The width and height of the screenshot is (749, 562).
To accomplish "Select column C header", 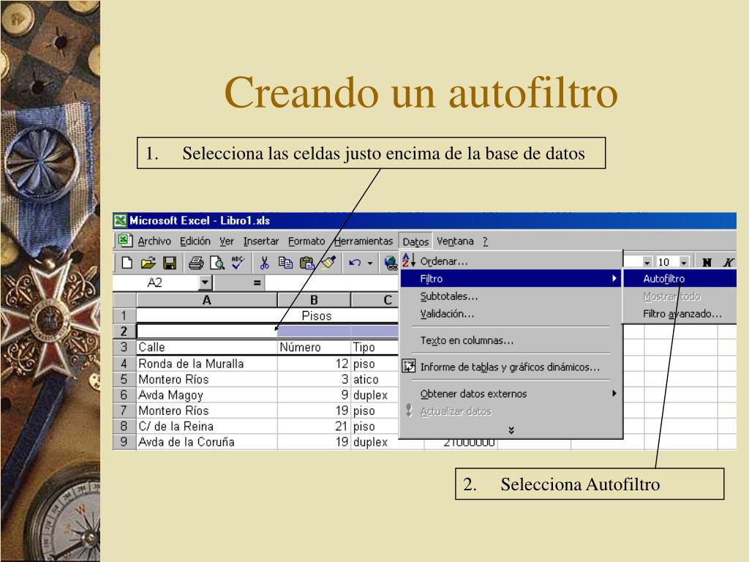I will [375, 300].
